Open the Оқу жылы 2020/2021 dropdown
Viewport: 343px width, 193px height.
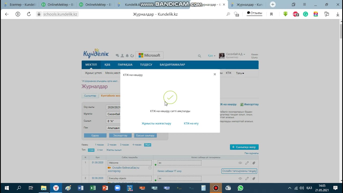pos(114,107)
